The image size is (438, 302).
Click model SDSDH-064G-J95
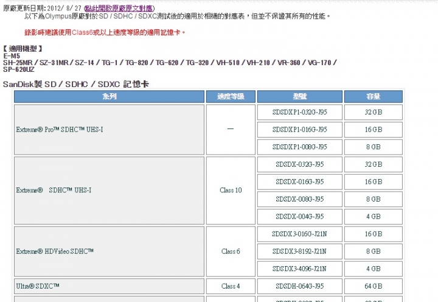(300, 286)
